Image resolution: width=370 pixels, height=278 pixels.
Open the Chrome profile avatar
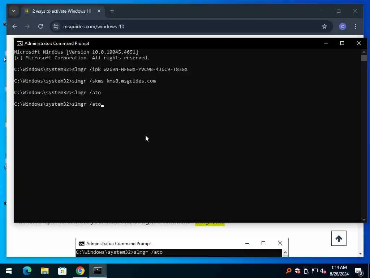343,26
